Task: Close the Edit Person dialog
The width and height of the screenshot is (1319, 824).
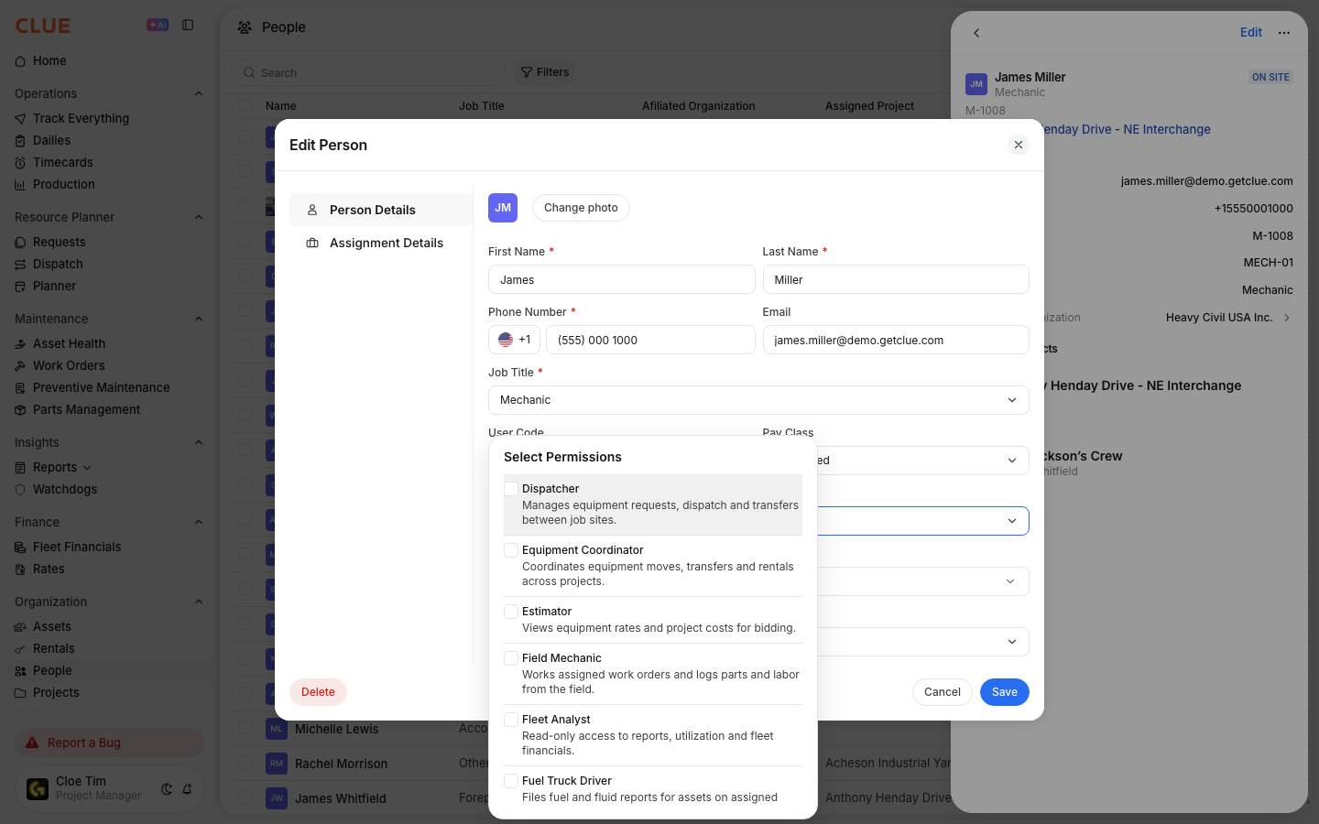Action: [1019, 145]
